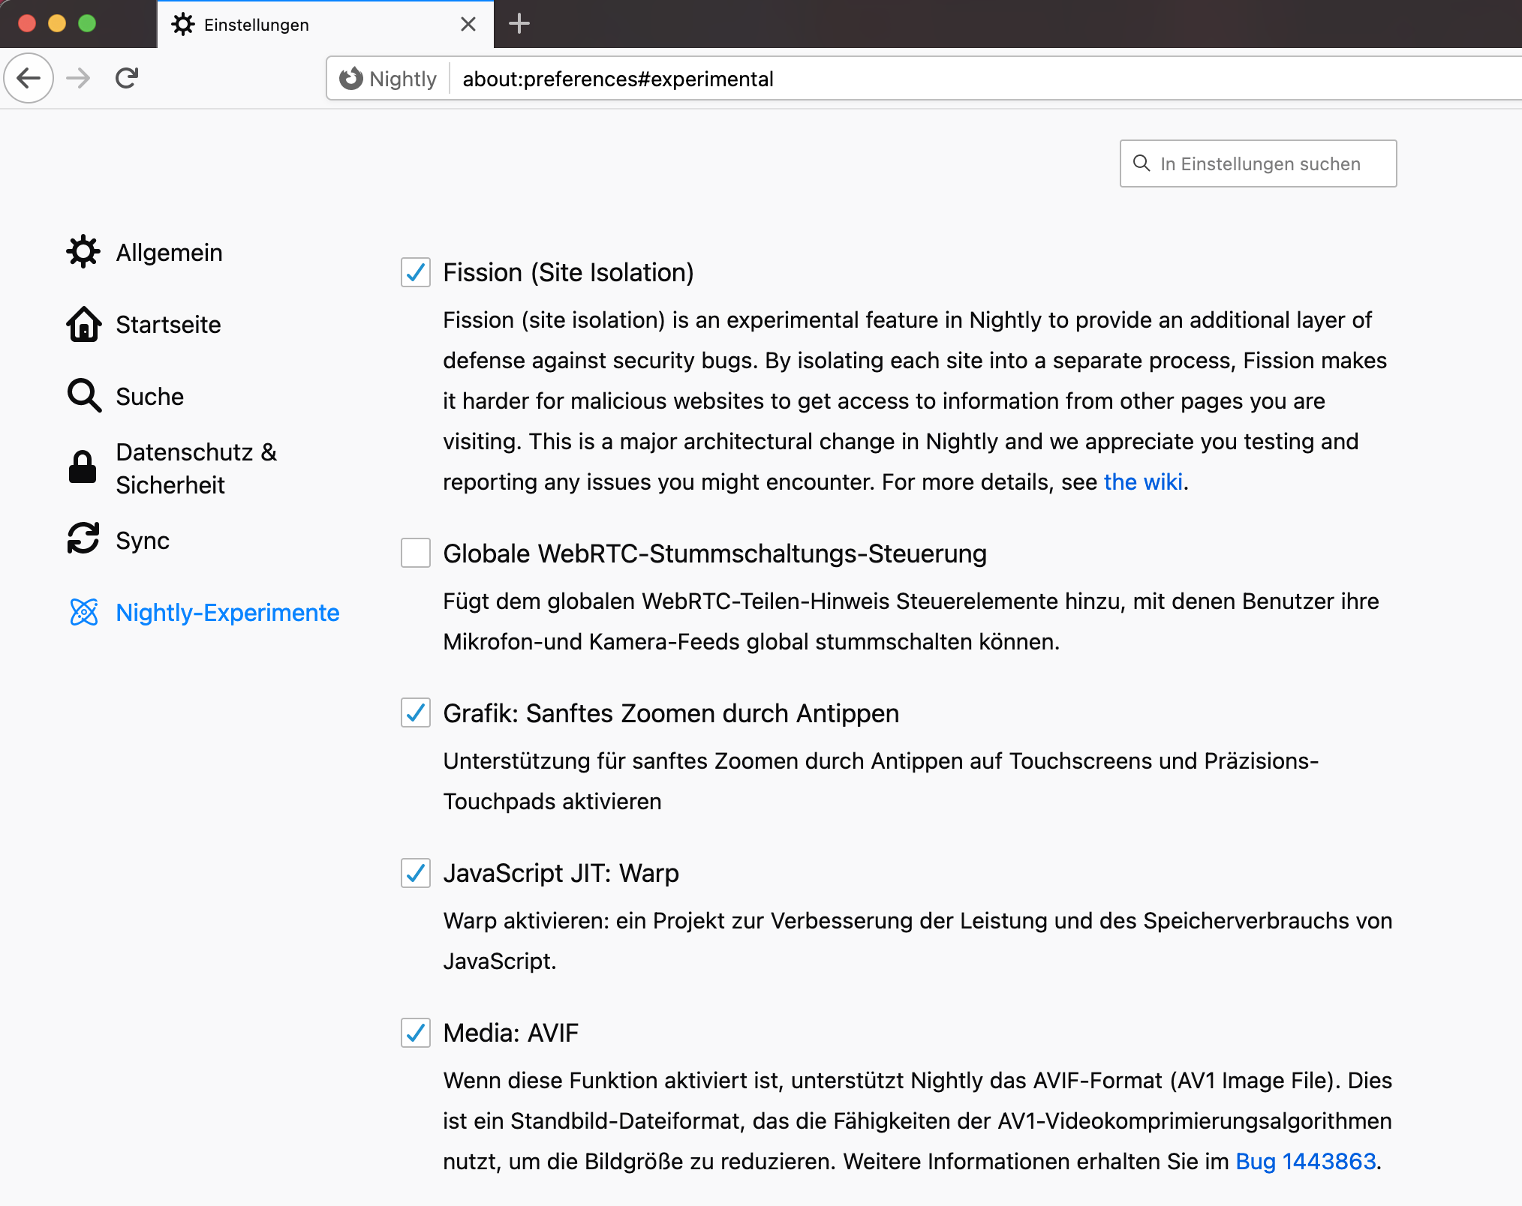The image size is (1522, 1206).
Task: Reload the current page
Action: tap(127, 78)
